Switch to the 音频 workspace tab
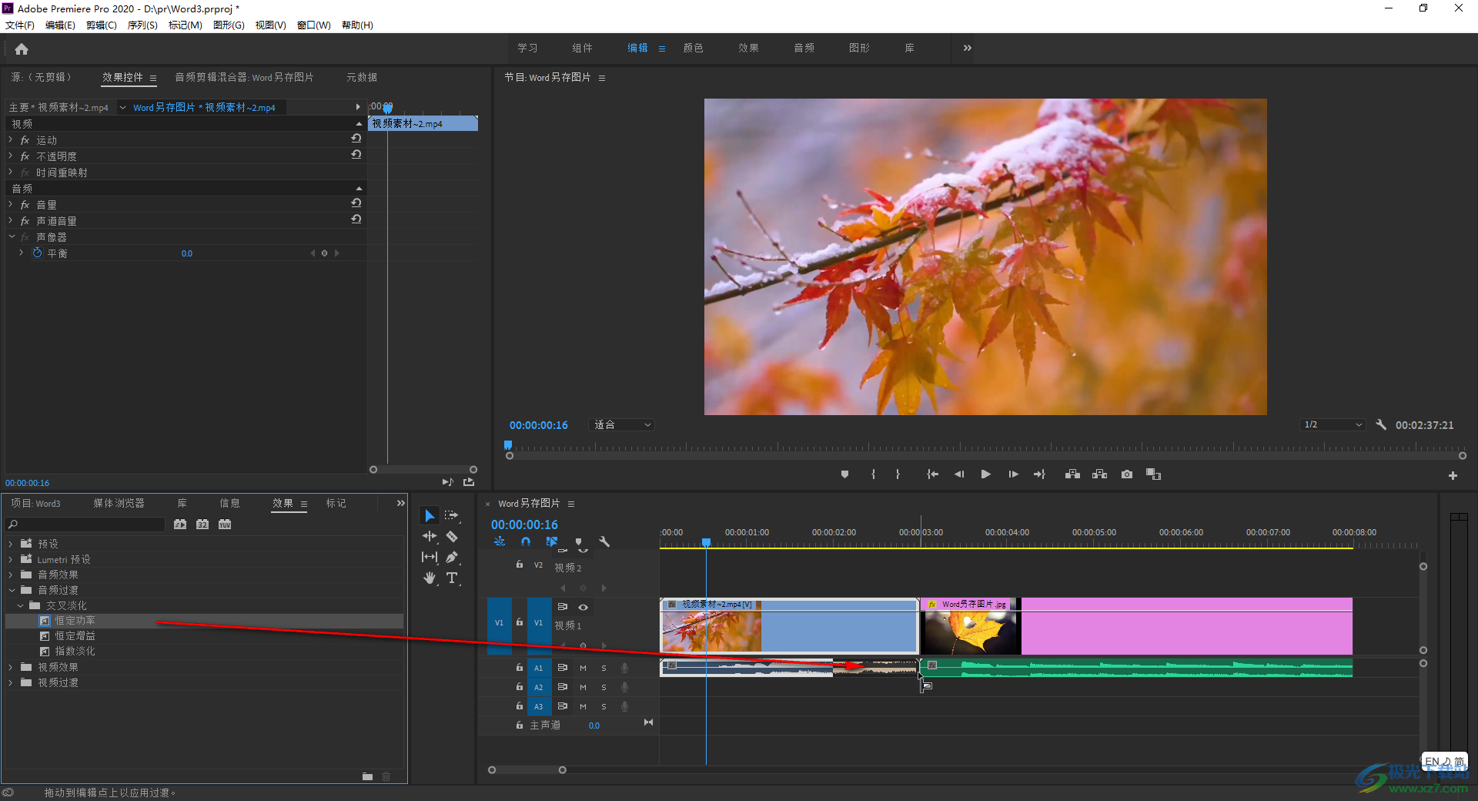Viewport: 1478px width, 801px height. click(804, 48)
